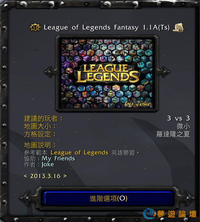The height and width of the screenshot is (222, 200).
Task: Click the 3 vs 3 suggested players value
Action: (178, 118)
